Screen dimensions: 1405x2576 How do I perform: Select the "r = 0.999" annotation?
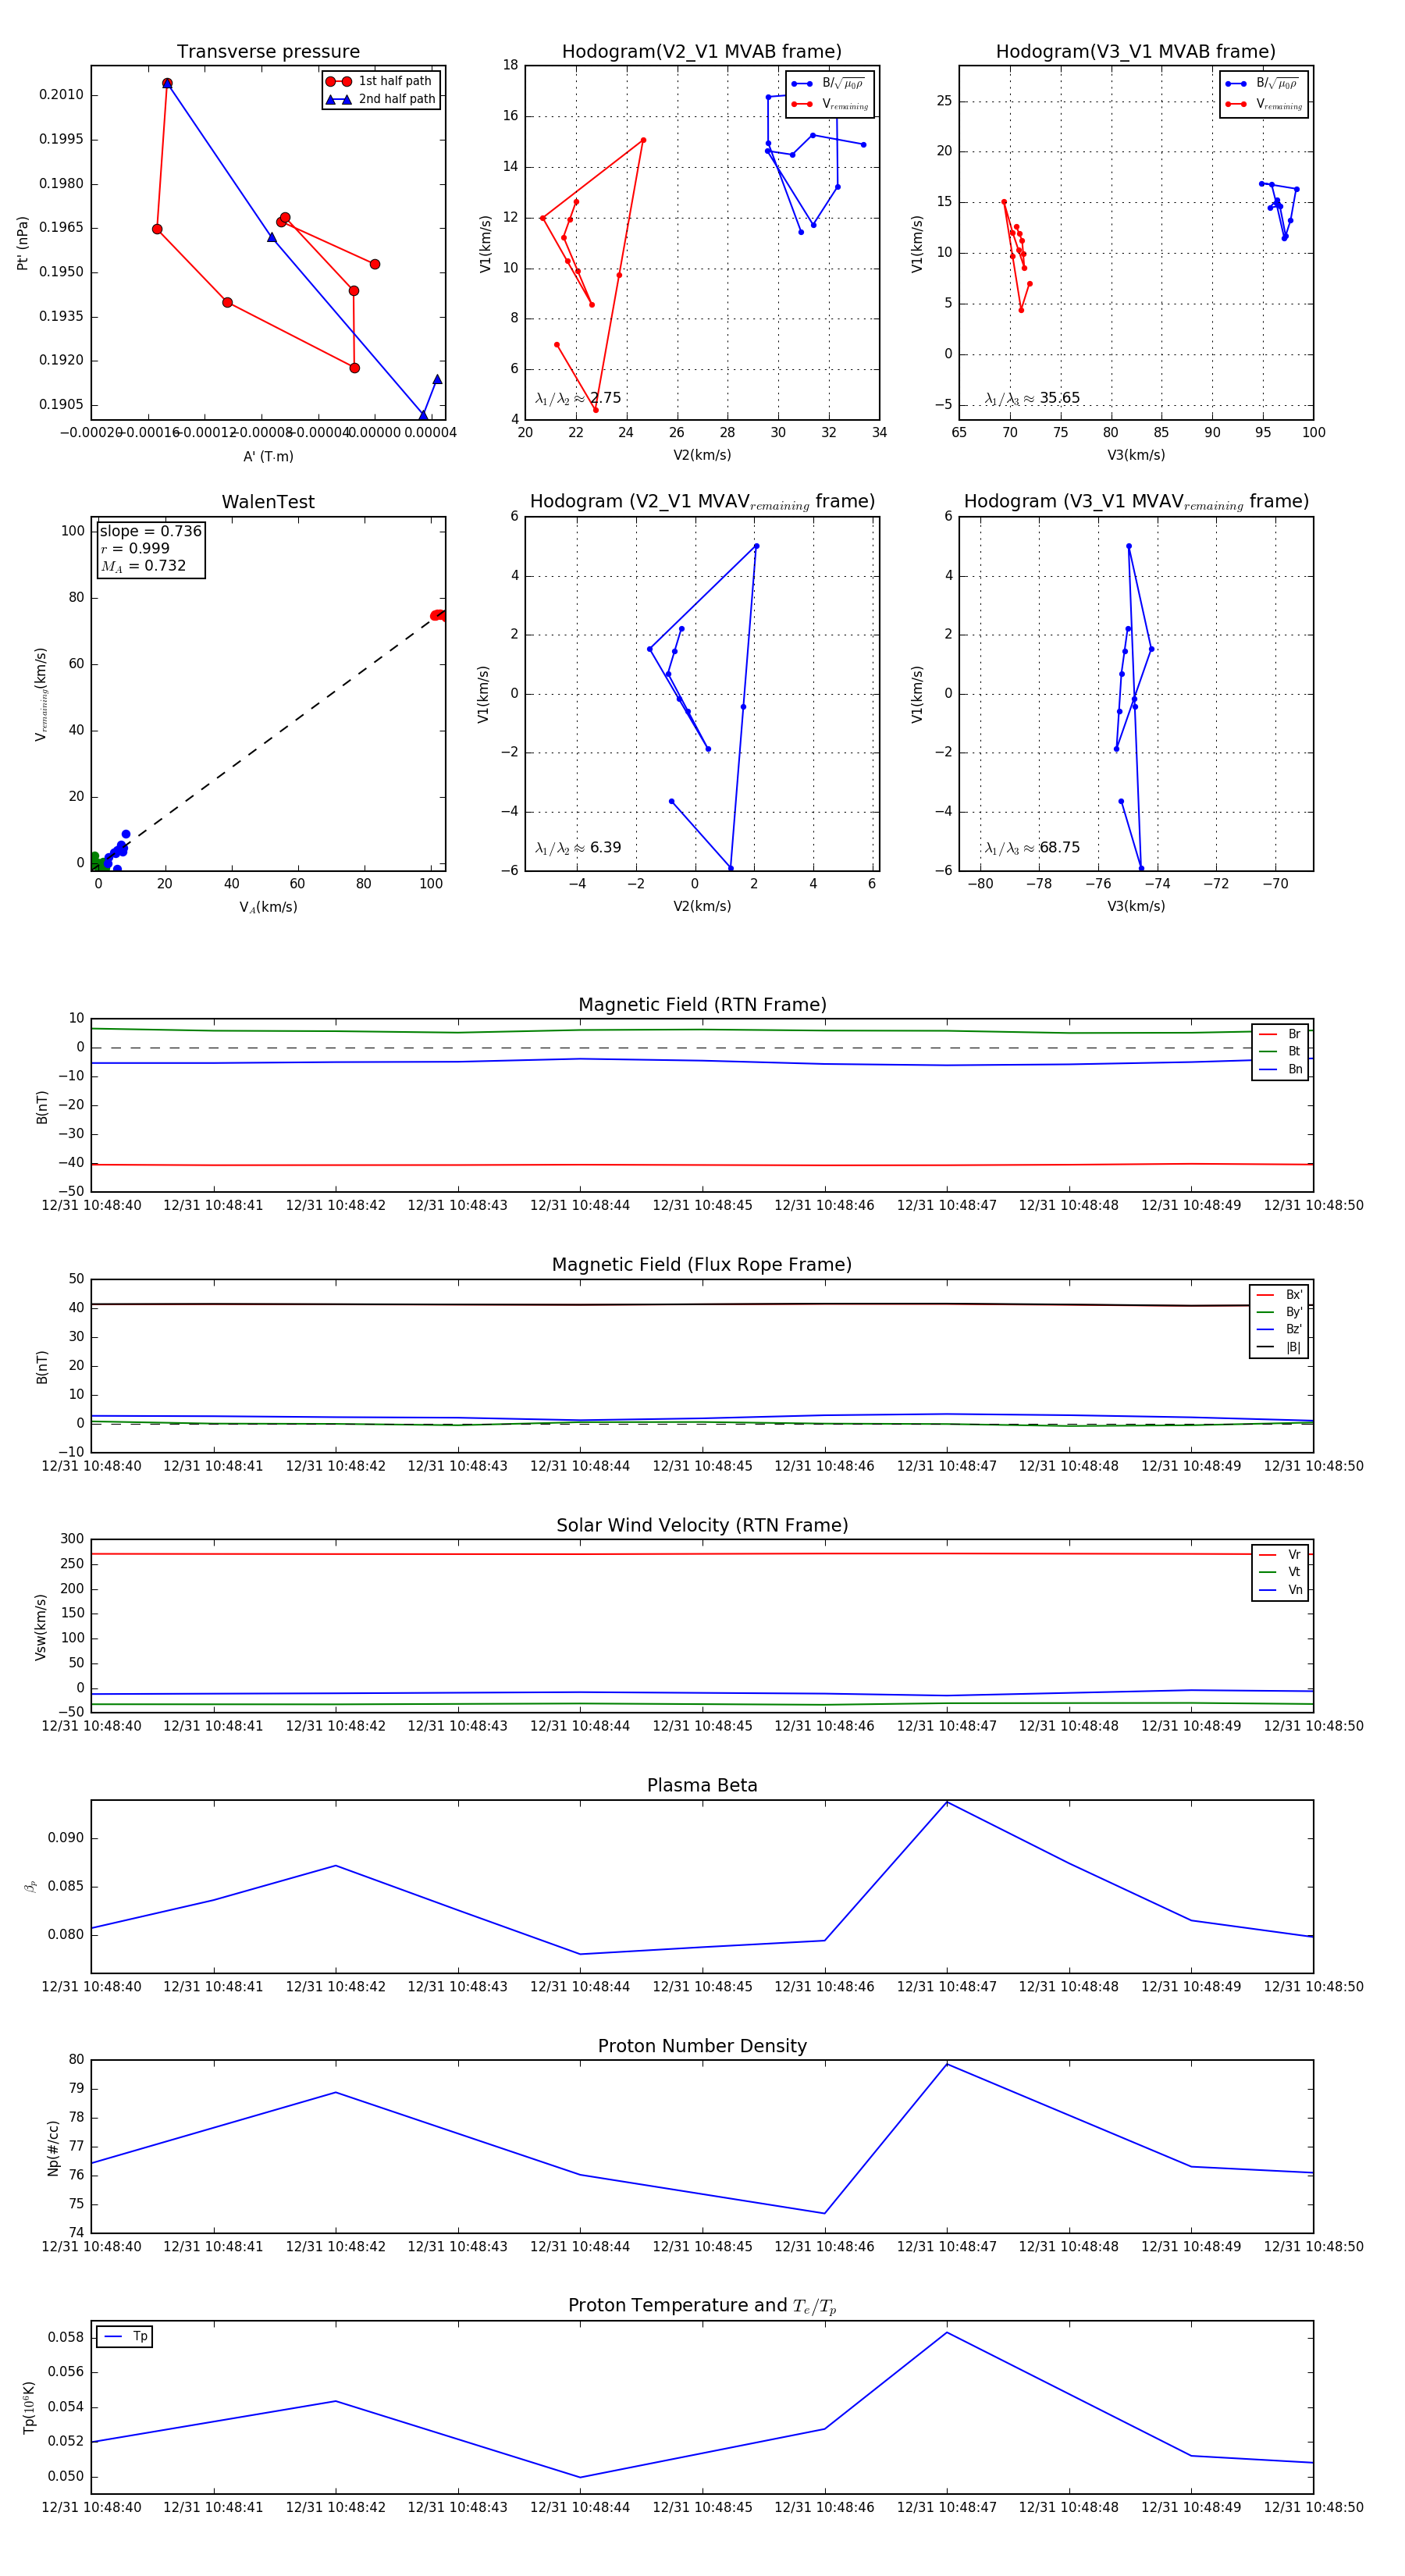click(x=135, y=548)
